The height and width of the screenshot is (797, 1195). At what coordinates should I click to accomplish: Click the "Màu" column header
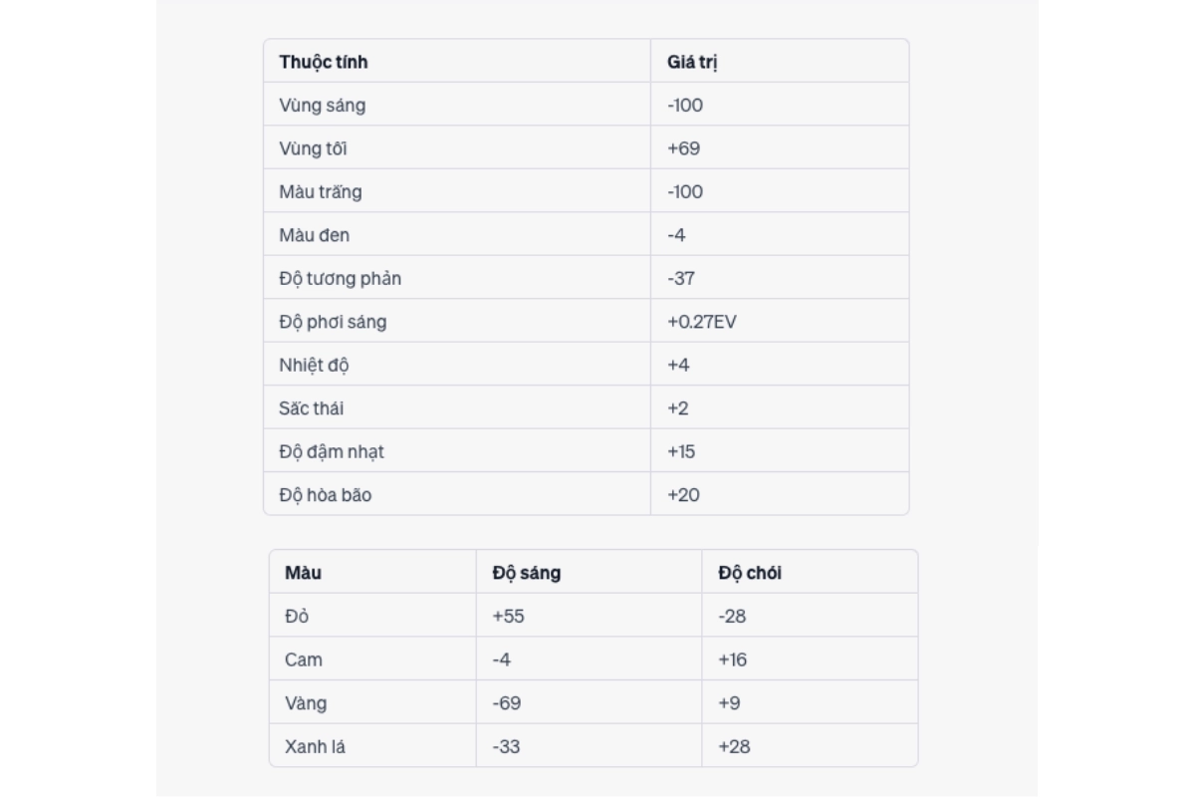pyautogui.click(x=303, y=573)
